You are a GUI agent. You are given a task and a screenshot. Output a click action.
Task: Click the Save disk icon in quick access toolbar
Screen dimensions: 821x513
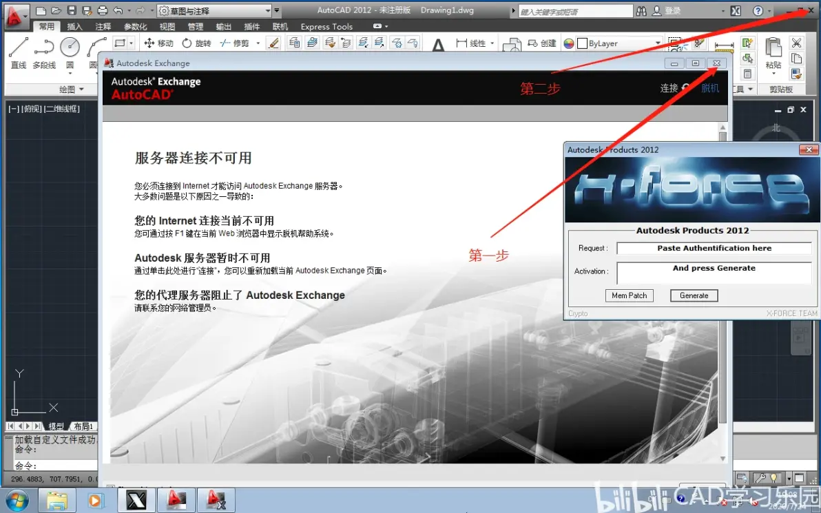pos(72,10)
